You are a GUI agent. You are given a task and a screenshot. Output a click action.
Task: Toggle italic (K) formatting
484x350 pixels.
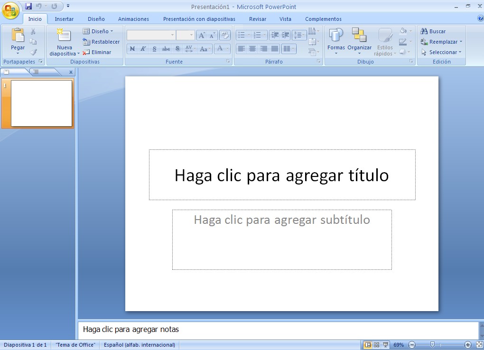point(143,49)
